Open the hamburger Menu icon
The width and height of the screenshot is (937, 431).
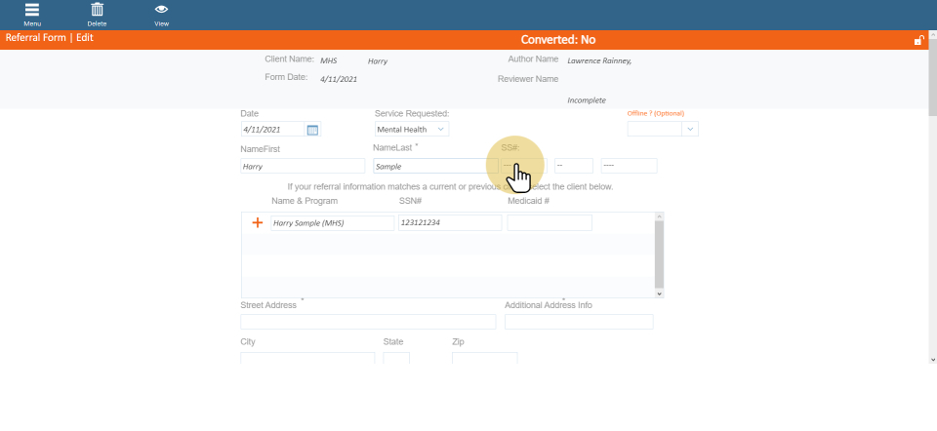point(32,11)
